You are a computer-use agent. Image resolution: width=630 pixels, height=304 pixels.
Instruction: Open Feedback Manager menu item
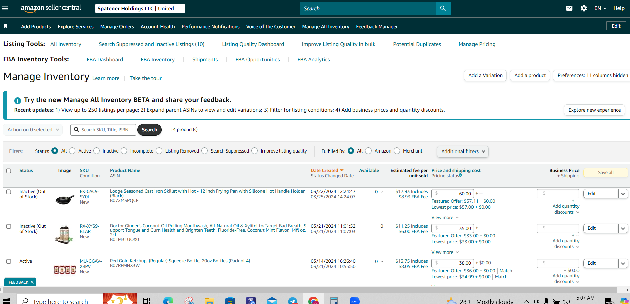[x=377, y=27]
